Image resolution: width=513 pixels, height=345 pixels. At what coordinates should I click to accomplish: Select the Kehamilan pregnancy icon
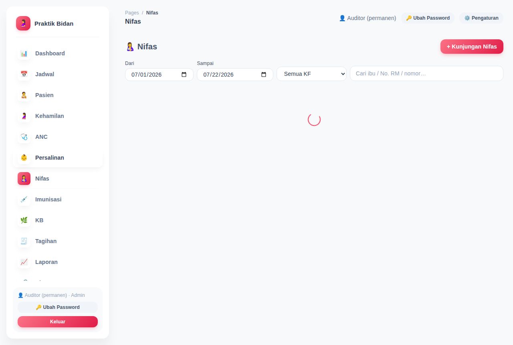tap(24, 116)
